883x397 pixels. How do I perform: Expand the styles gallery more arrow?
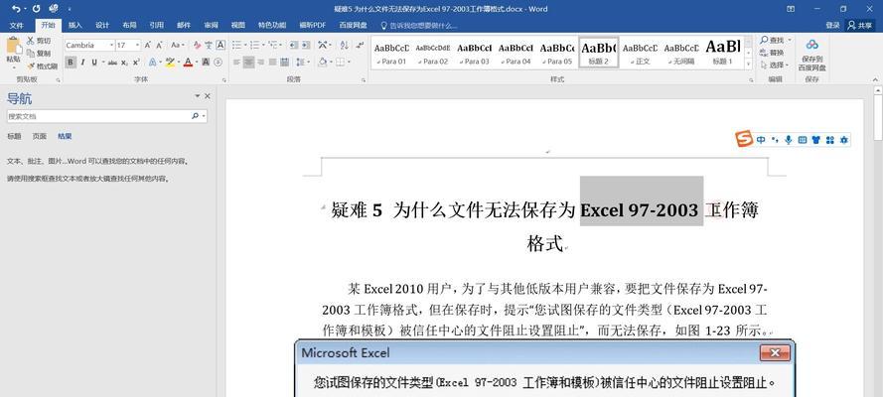point(748,65)
